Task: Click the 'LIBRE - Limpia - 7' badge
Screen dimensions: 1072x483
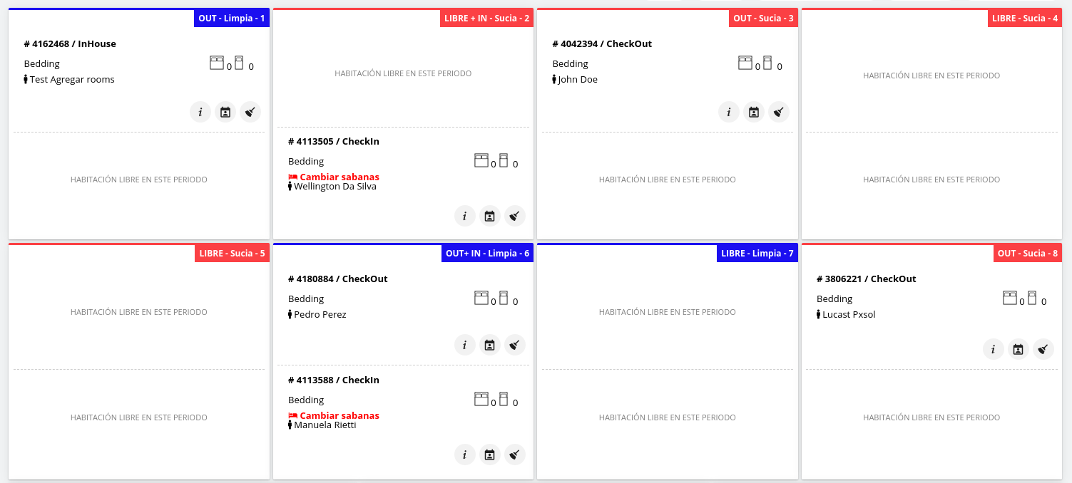Action: [757, 254]
